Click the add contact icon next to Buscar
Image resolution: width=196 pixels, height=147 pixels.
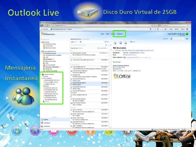[44, 101]
